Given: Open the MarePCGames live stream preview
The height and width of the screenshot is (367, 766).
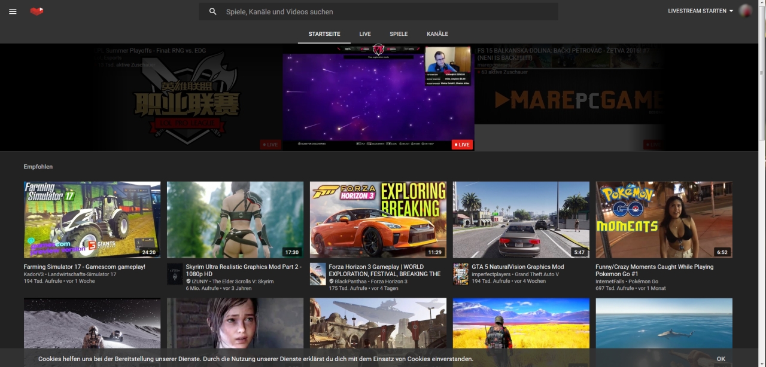Looking at the screenshot, I should (x=570, y=97).
